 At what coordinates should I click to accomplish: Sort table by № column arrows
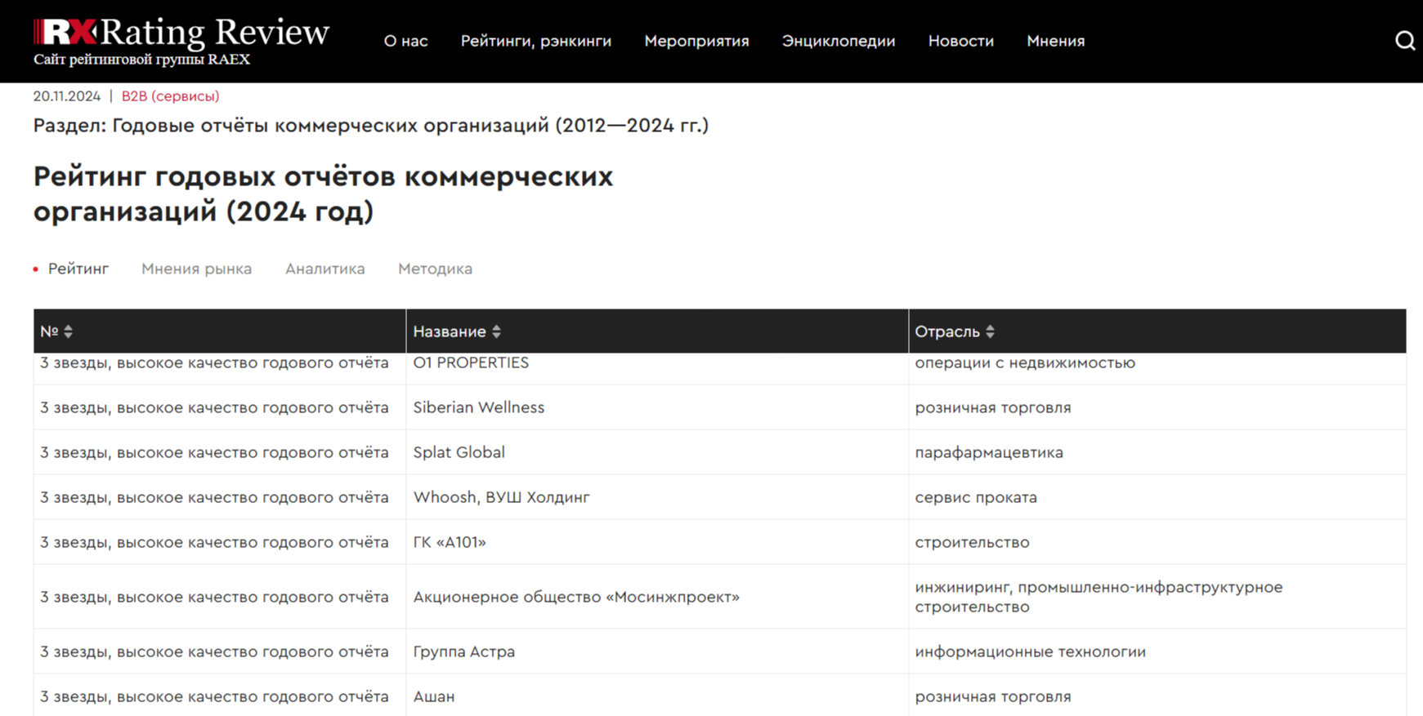tap(69, 331)
